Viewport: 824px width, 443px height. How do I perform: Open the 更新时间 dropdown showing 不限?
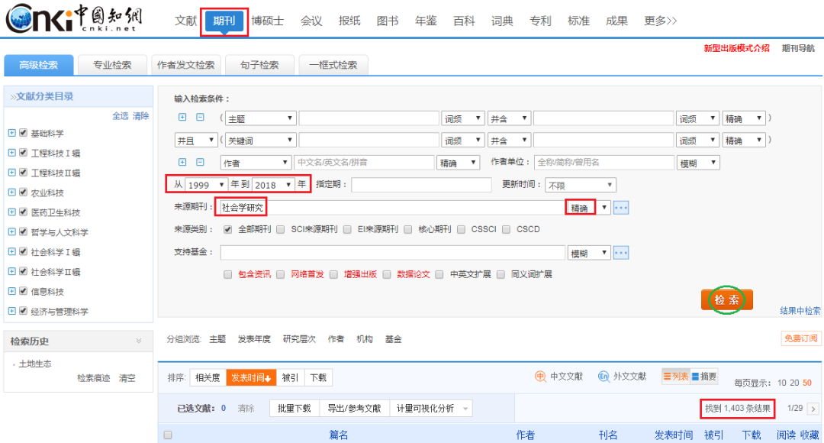click(x=580, y=184)
